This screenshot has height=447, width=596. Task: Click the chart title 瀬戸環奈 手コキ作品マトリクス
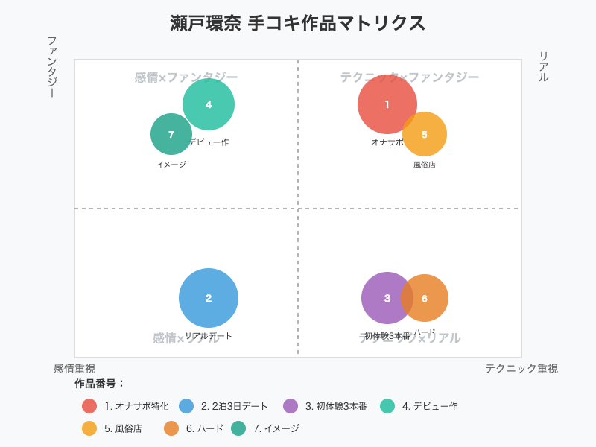[298, 23]
